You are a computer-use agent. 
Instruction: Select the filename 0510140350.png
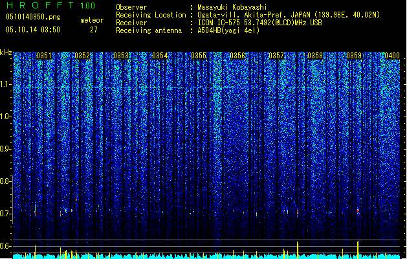click(x=33, y=17)
